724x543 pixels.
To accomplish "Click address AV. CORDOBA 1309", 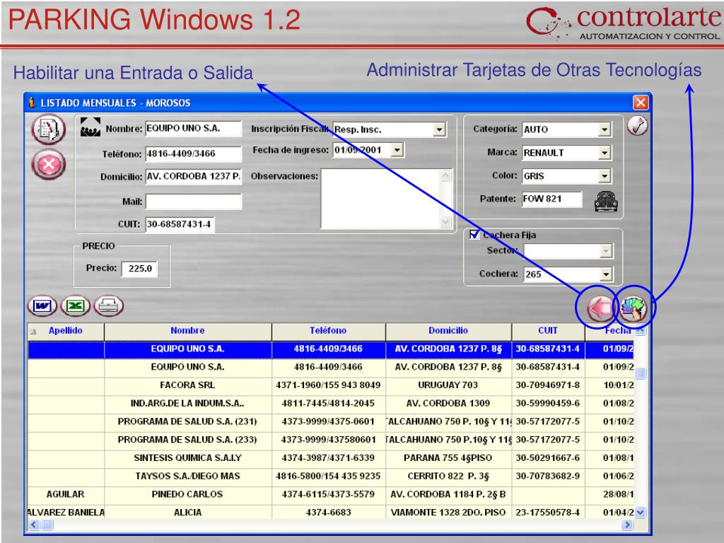I will [x=448, y=403].
